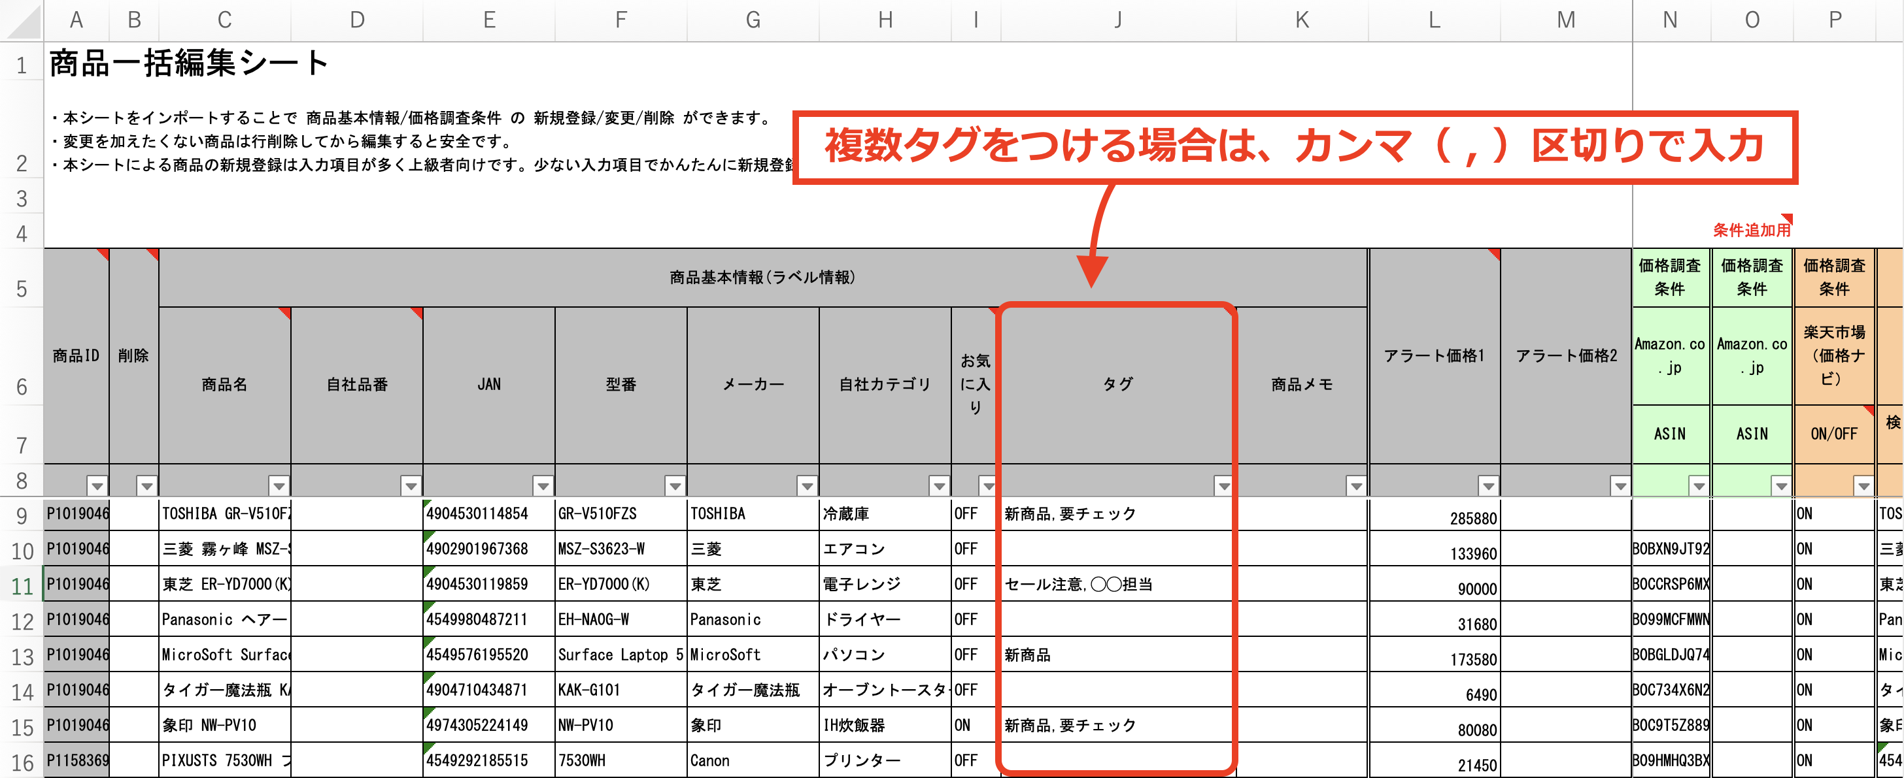
Task: Click tag cell セール注意,〇〇担当
Action: pos(1078,585)
